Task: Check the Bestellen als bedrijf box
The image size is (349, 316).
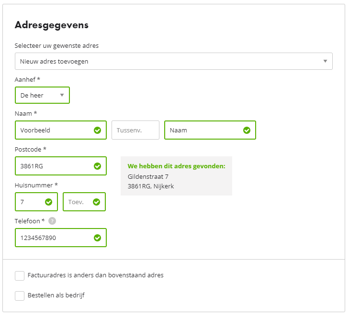Action: point(20,296)
